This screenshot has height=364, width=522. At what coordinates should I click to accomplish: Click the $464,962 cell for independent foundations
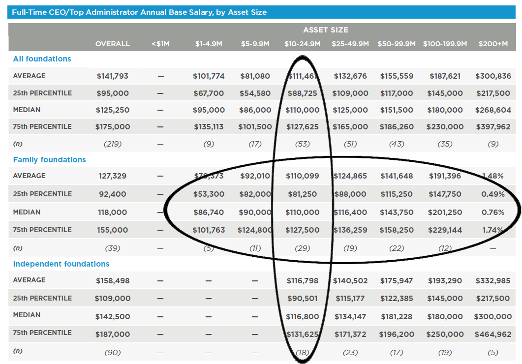(493, 334)
